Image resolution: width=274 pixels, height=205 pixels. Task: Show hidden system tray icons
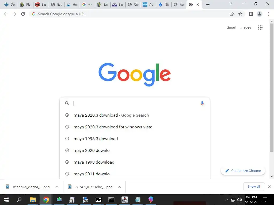(226, 200)
